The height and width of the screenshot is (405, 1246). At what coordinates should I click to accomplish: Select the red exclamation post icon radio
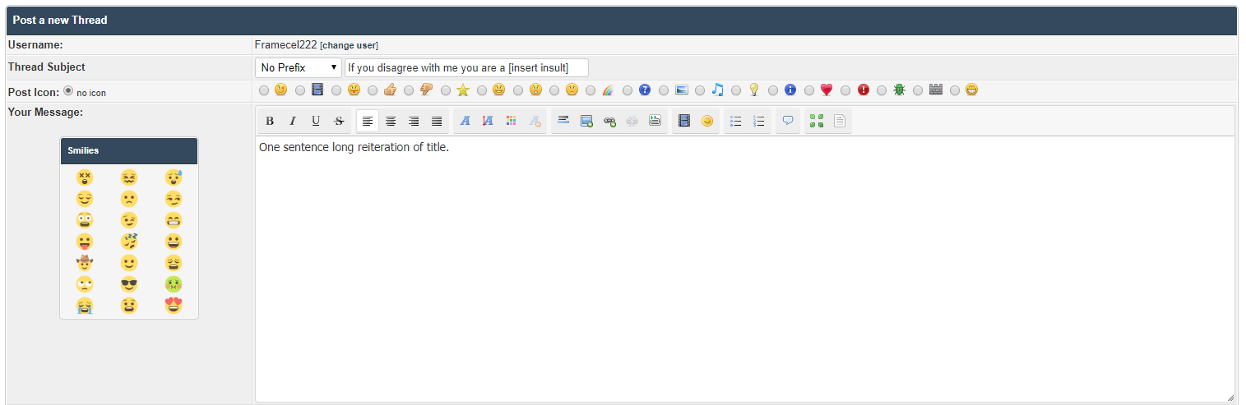[846, 90]
